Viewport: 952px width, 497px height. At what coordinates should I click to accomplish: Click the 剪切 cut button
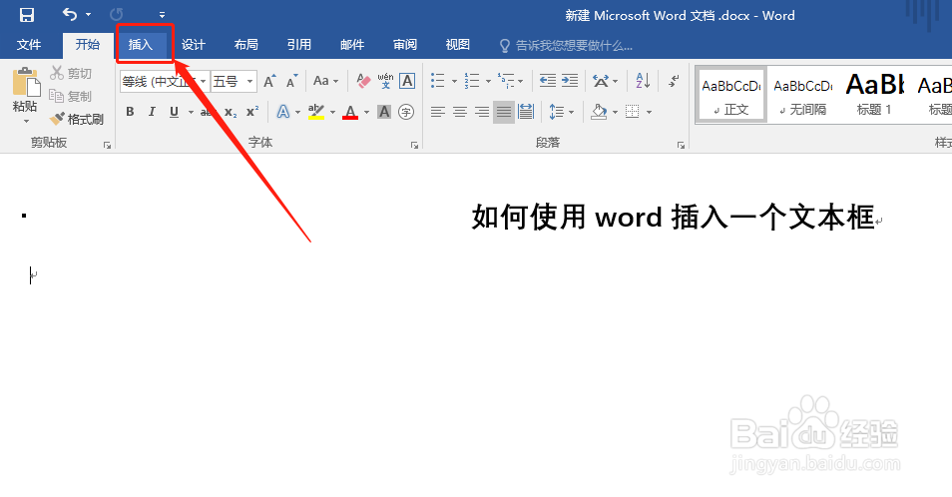click(71, 73)
